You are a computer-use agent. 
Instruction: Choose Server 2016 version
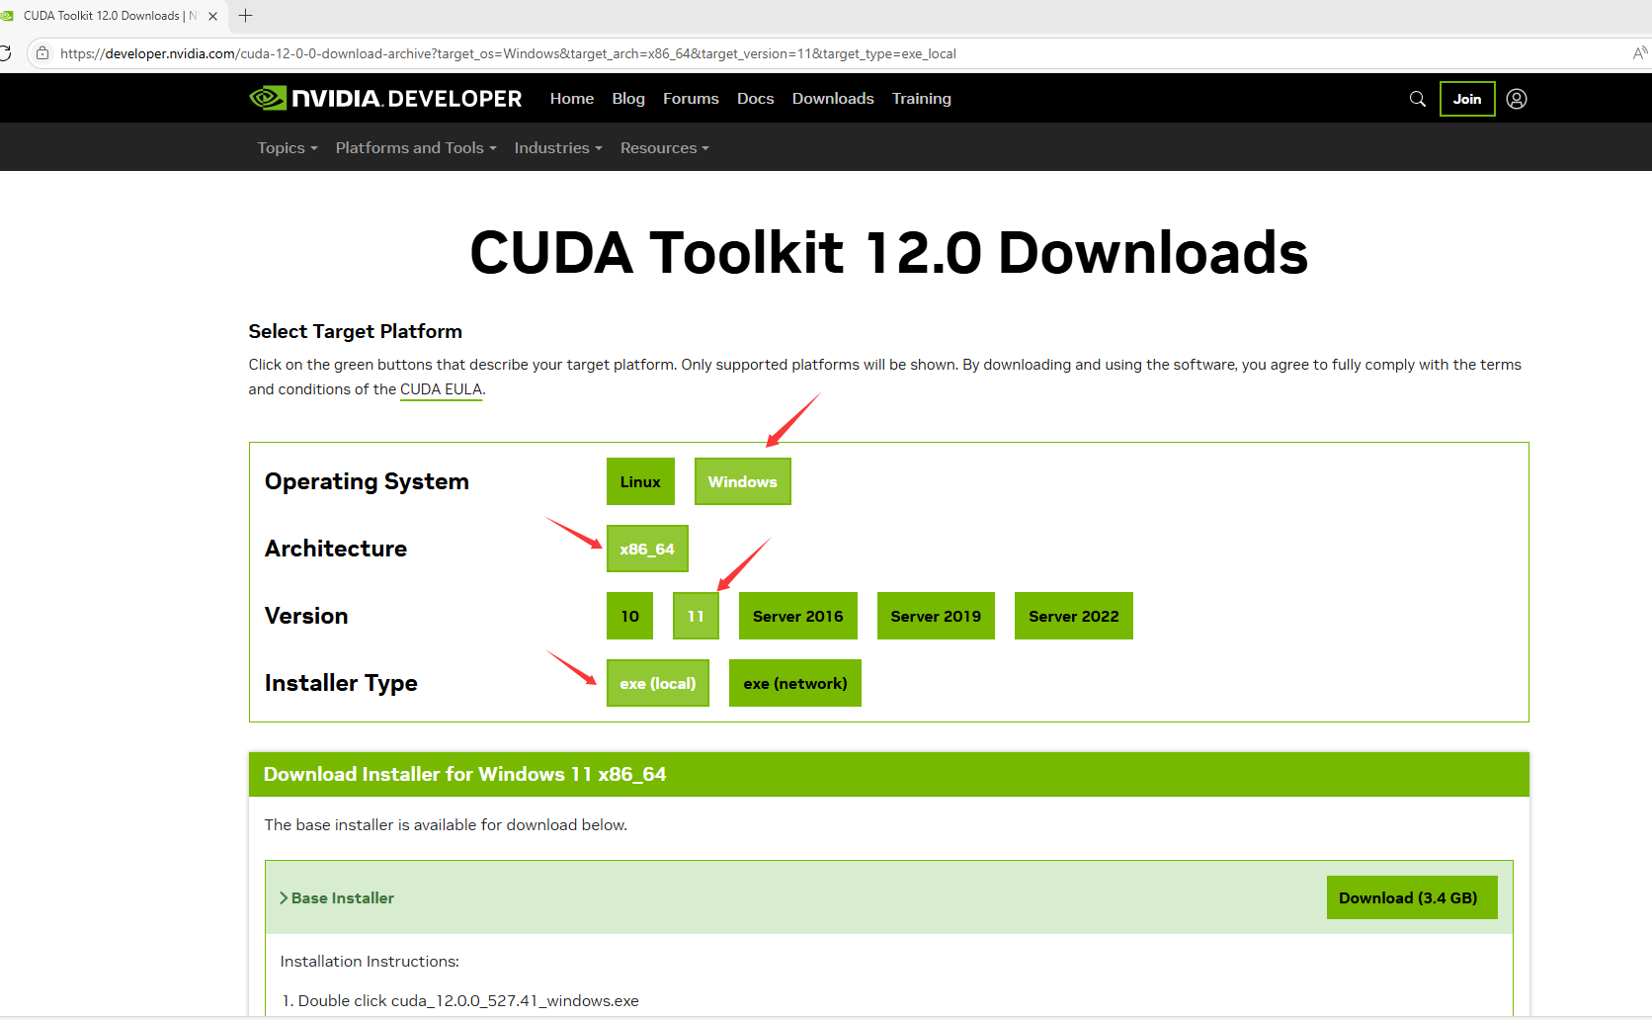(x=798, y=616)
